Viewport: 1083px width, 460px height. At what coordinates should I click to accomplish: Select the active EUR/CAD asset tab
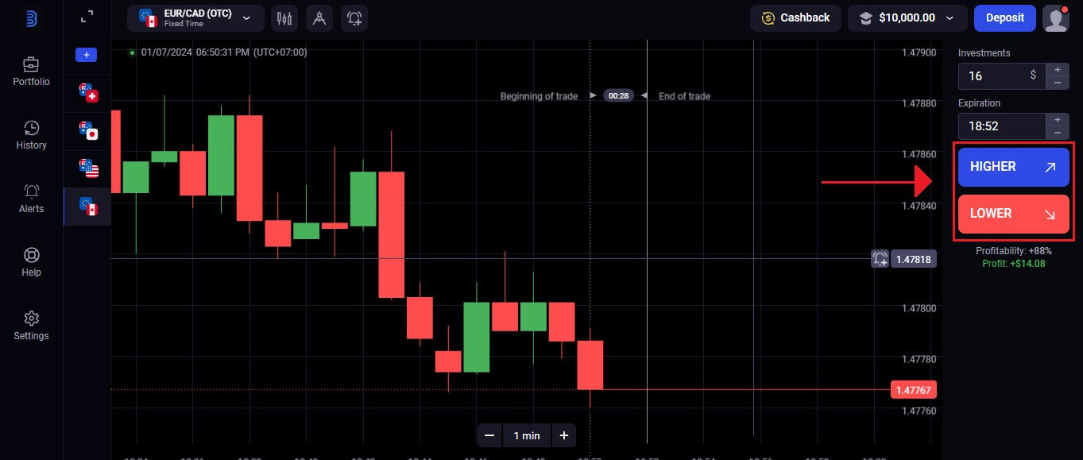[x=87, y=206]
